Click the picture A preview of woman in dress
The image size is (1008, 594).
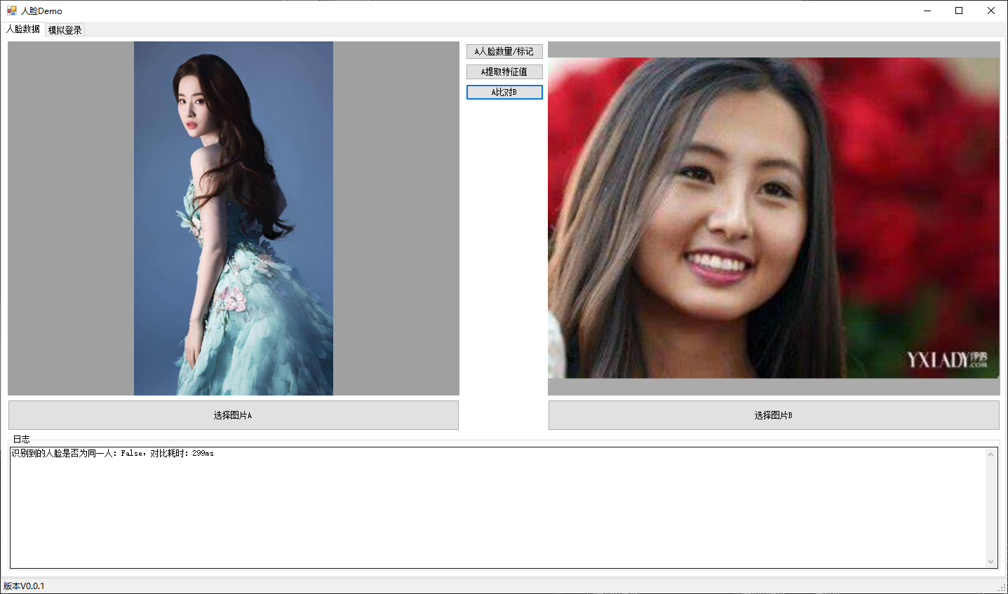(234, 218)
